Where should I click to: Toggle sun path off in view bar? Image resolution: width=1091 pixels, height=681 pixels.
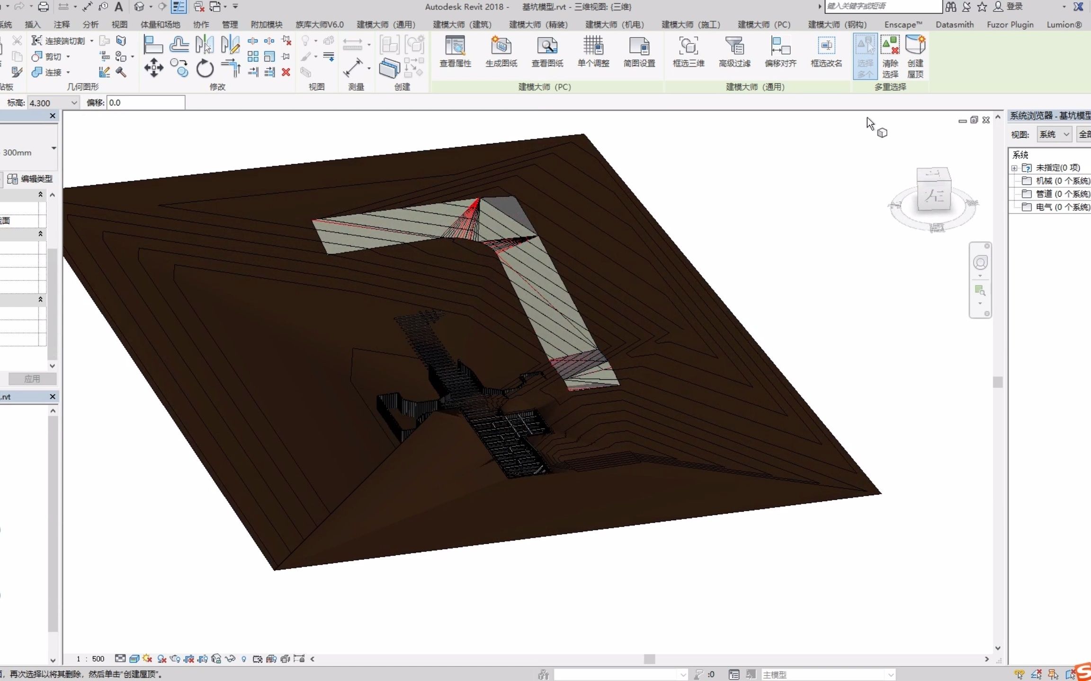click(x=147, y=659)
